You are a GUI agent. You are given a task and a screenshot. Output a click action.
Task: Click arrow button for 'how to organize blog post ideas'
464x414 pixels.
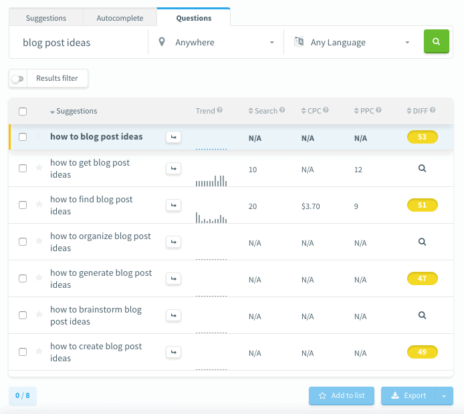pos(173,242)
